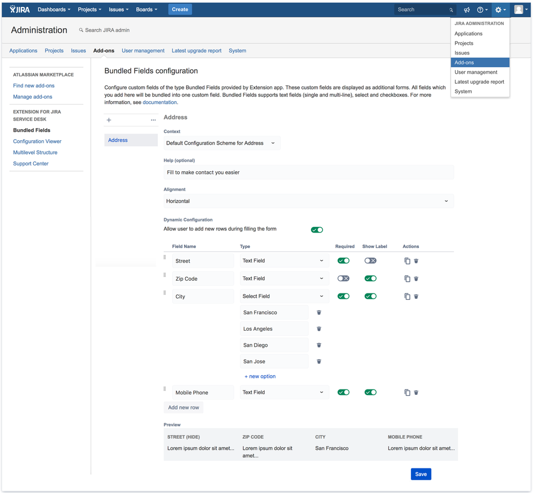Copy the Street field row
The image size is (533, 493).
coord(407,261)
